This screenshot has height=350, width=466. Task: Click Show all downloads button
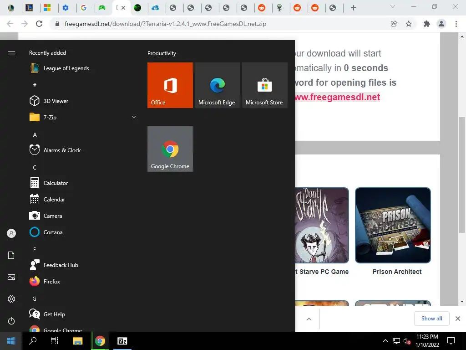point(431,319)
